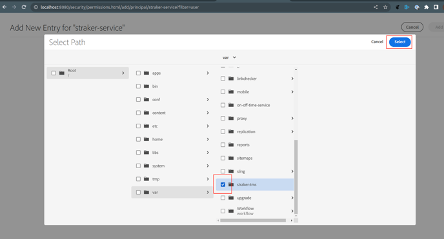Screen dimensions: 444x239
Task: Click the linkchecker folder icon
Action: point(231,79)
